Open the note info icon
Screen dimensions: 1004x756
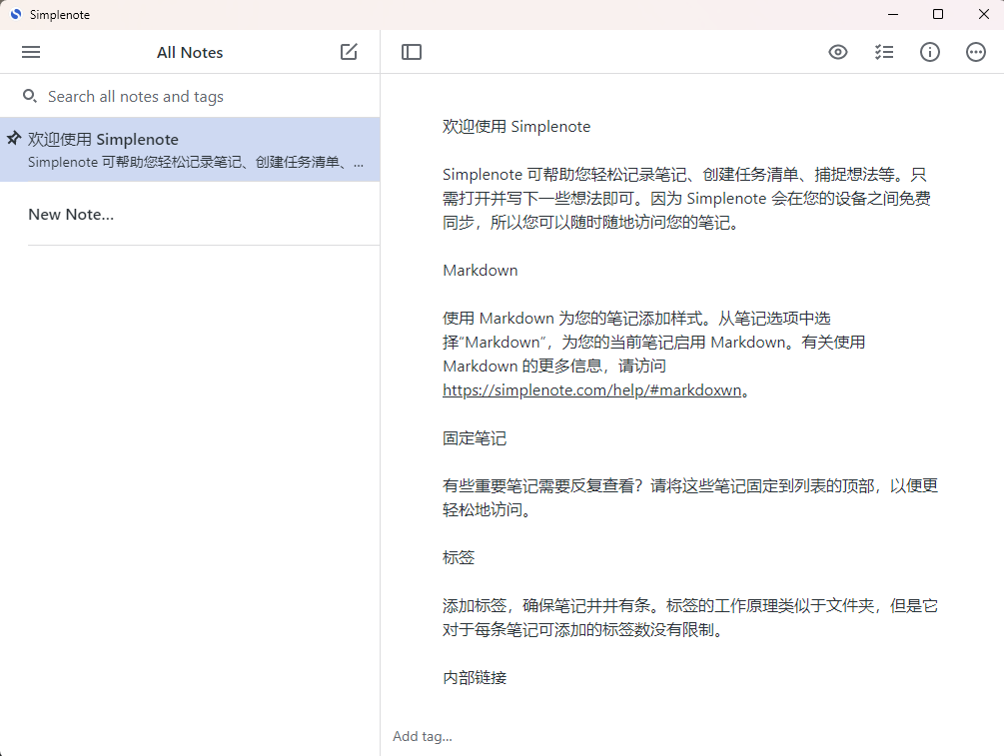pyautogui.click(x=930, y=52)
